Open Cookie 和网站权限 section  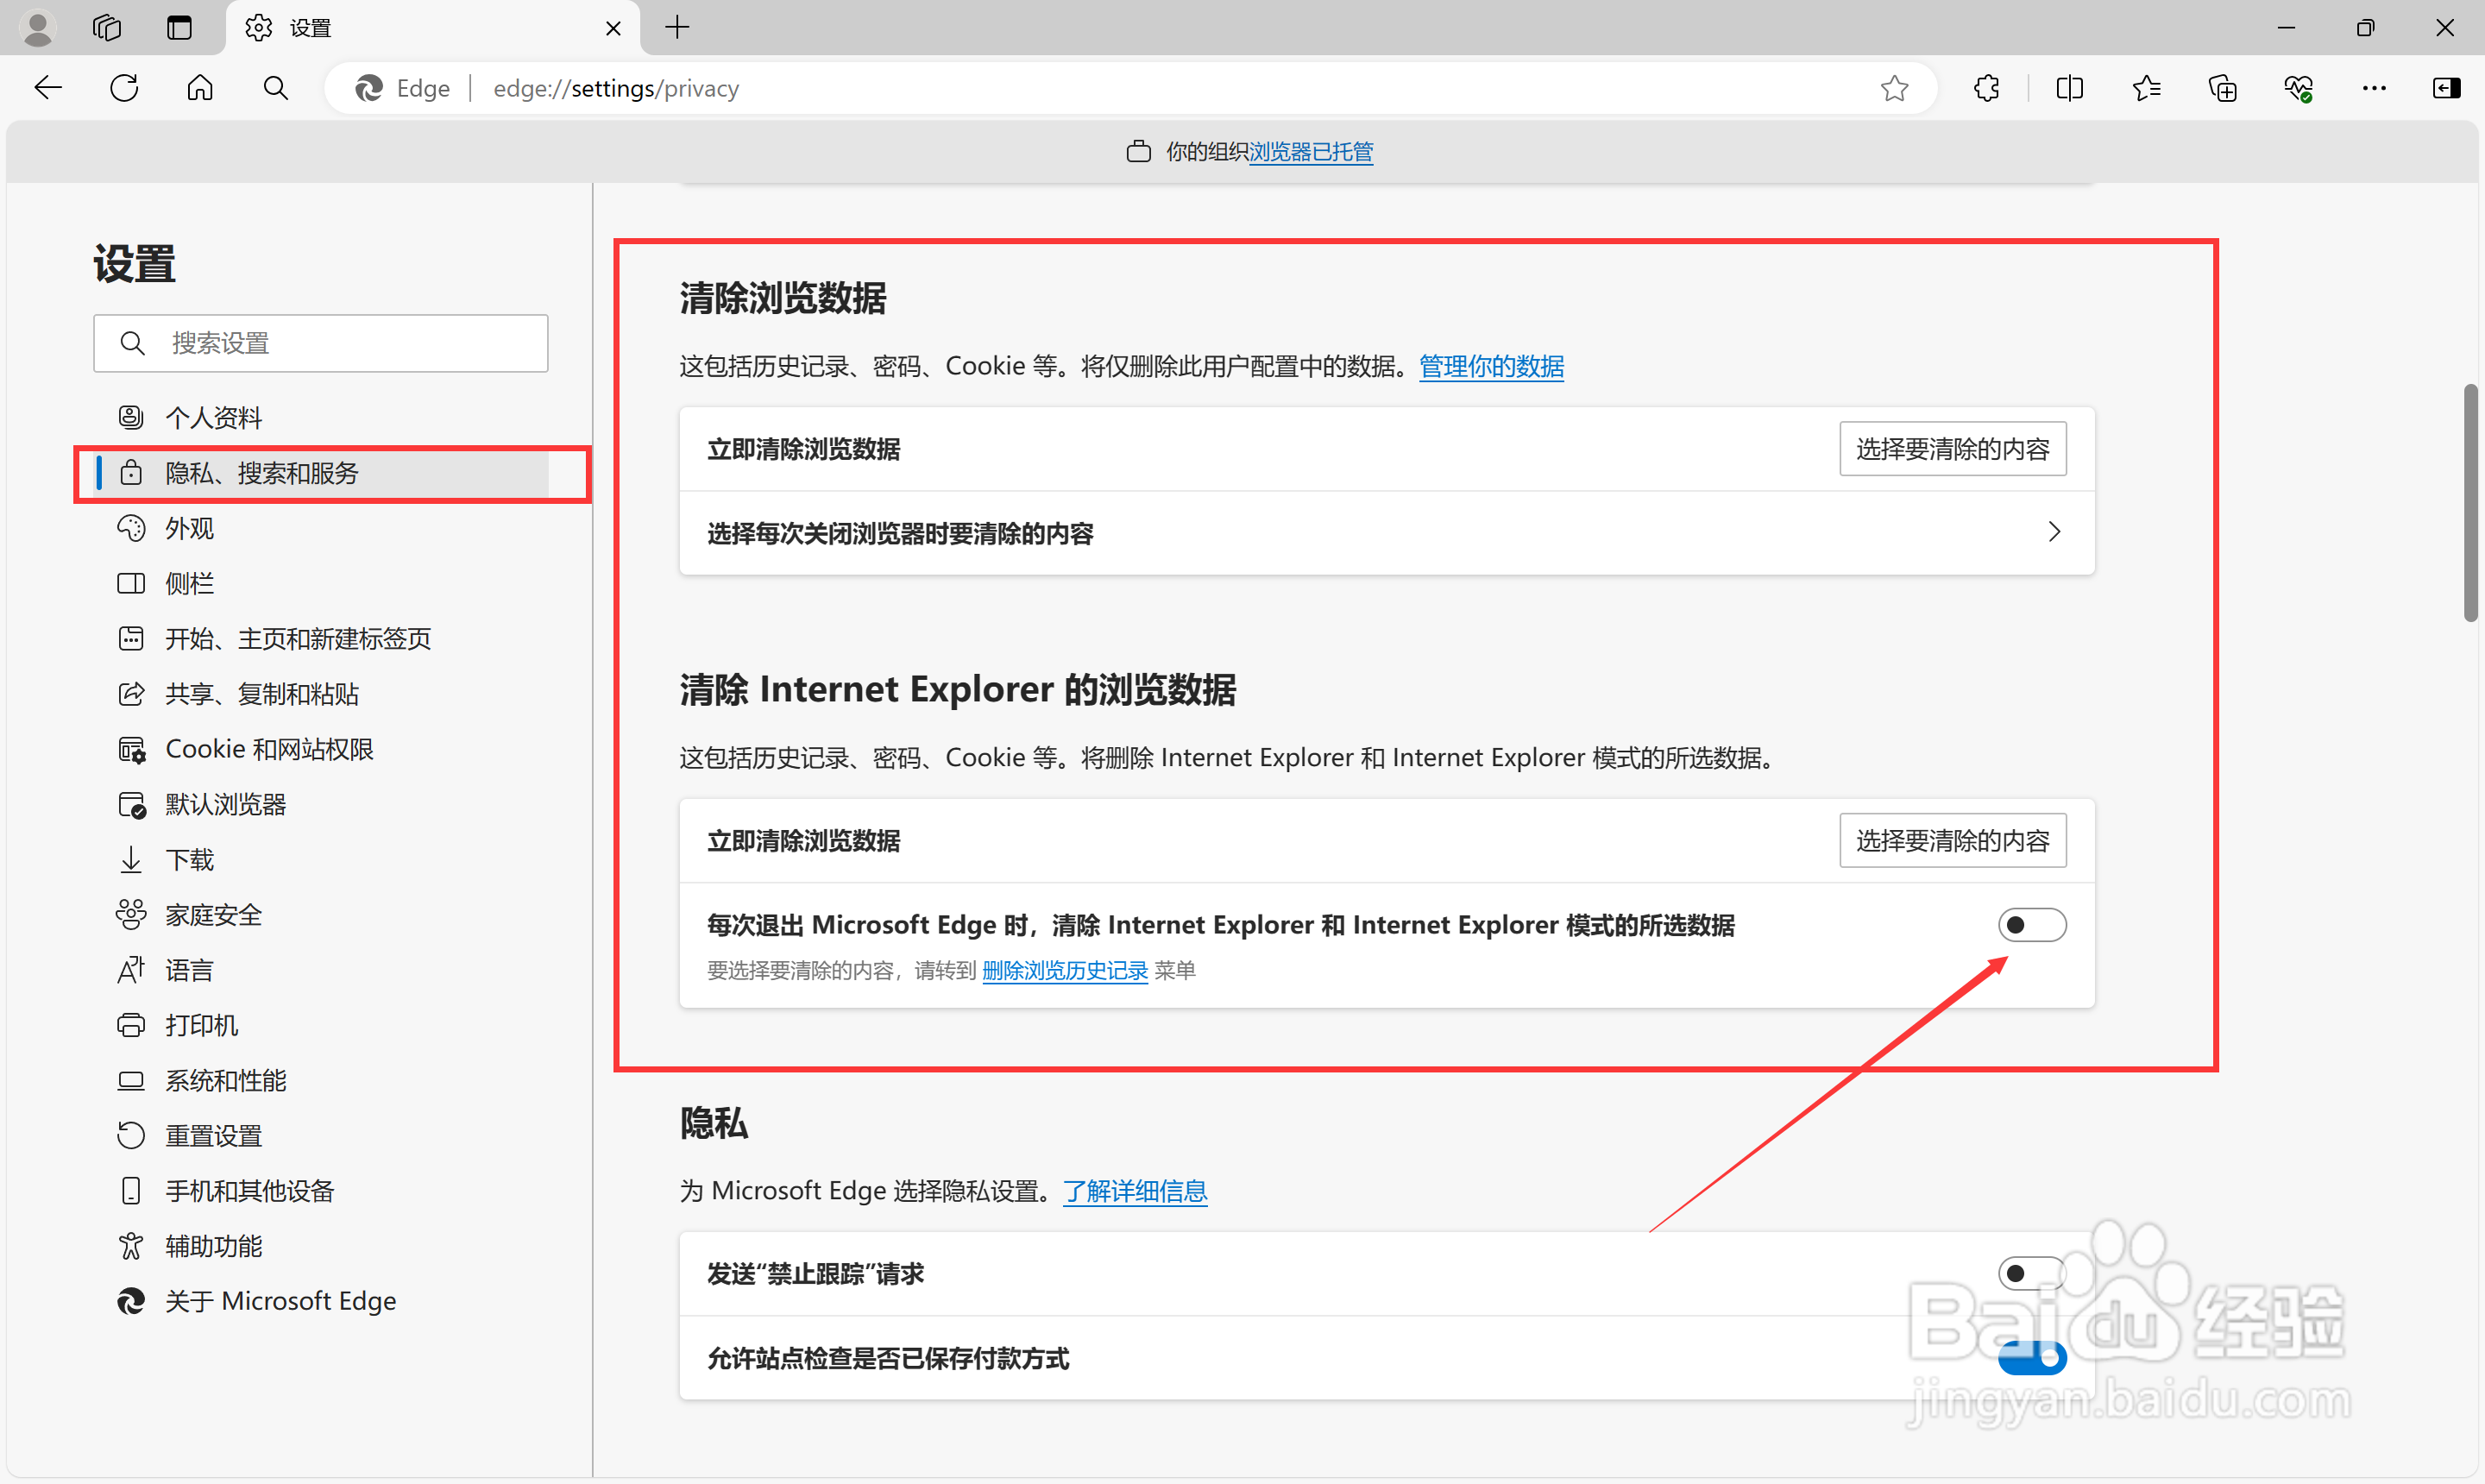[x=320, y=749]
